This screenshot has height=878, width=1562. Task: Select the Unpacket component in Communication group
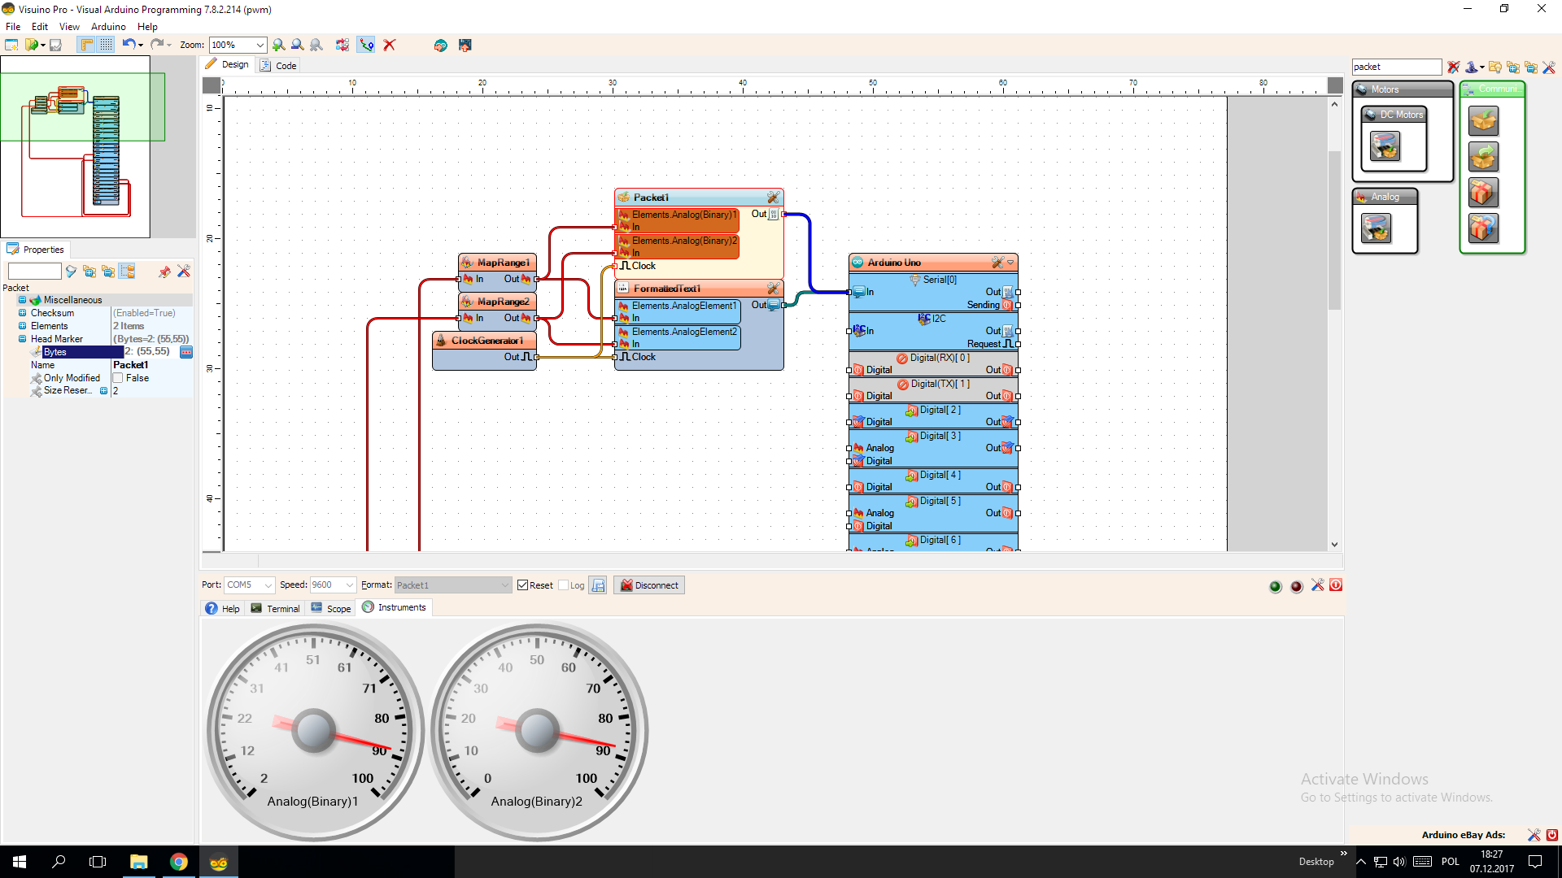[1483, 157]
